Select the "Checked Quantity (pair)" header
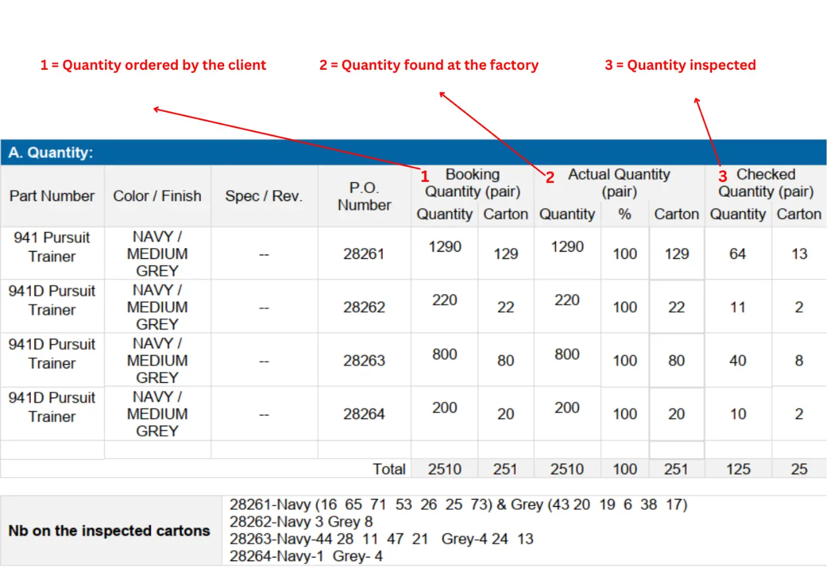This screenshot has height=570, width=829. point(766,183)
